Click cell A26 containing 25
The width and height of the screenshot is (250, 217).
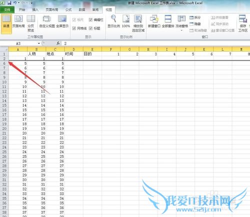click(18, 156)
